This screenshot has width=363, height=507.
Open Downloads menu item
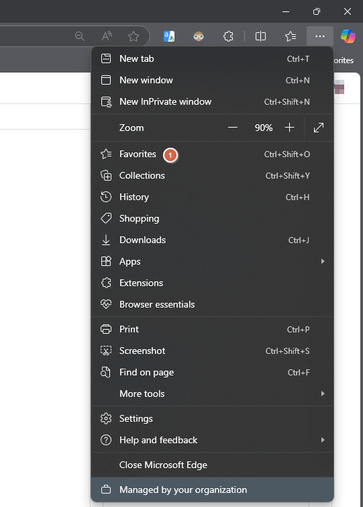(x=213, y=240)
